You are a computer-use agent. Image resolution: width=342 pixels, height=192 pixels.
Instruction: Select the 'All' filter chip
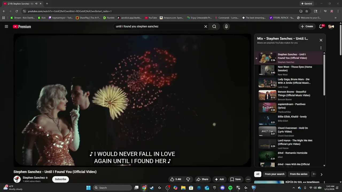[x=258, y=174]
